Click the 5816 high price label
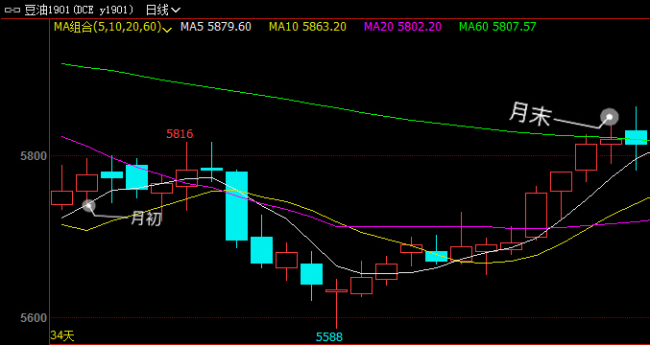The height and width of the screenshot is (345, 650). click(180, 133)
